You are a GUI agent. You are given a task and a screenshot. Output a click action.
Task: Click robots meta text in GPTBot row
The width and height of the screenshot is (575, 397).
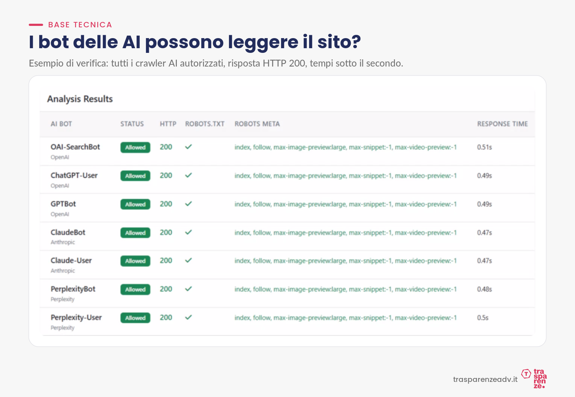[x=346, y=204]
